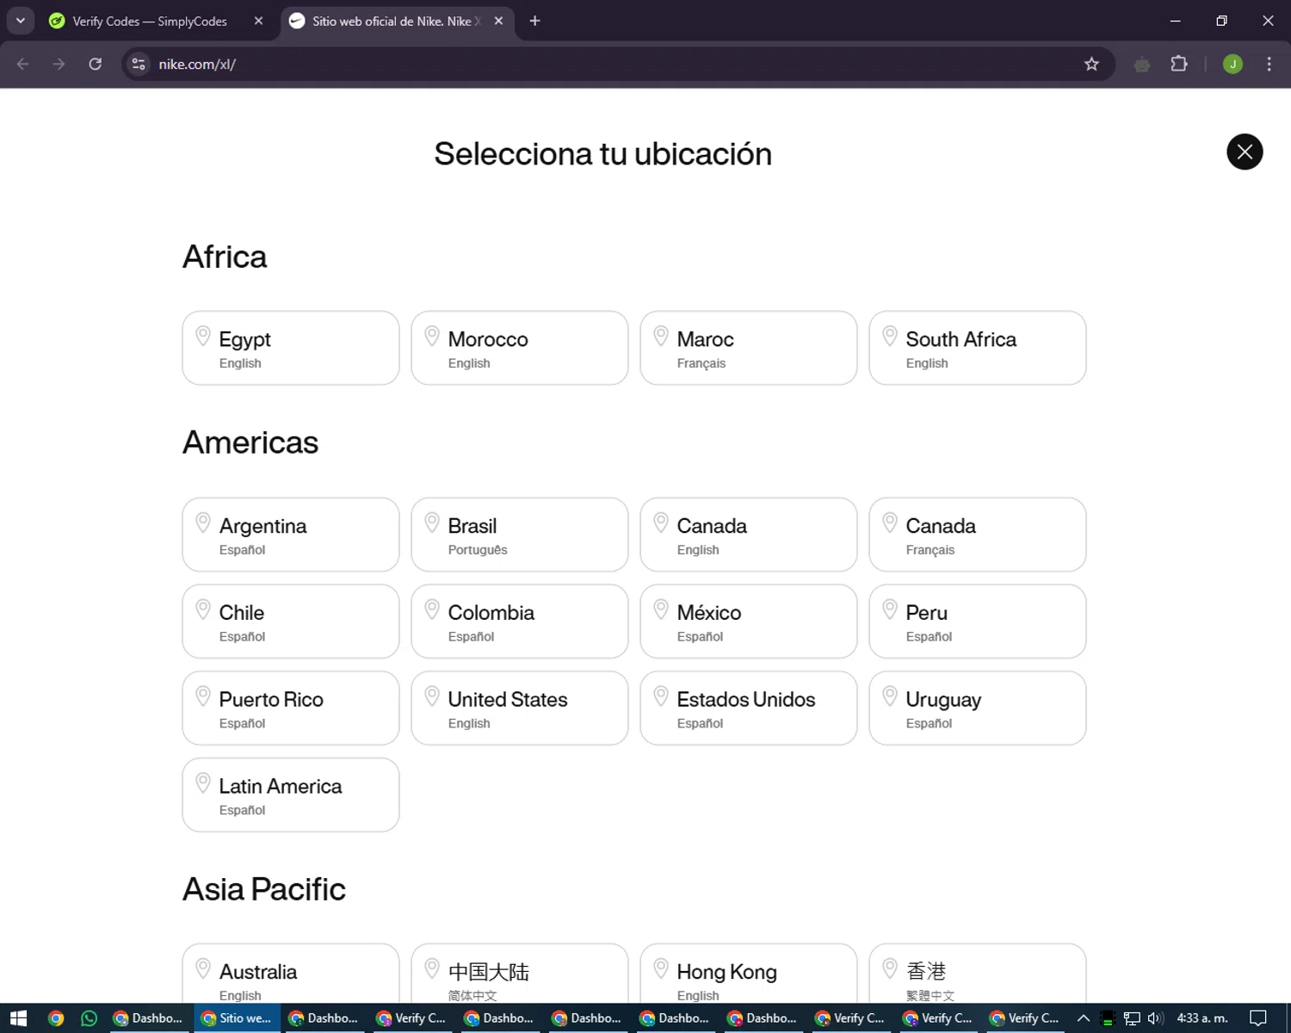Screen dimensions: 1291x1033
Task: Open the tab search dropdown arrow
Action: pyautogui.click(x=20, y=21)
